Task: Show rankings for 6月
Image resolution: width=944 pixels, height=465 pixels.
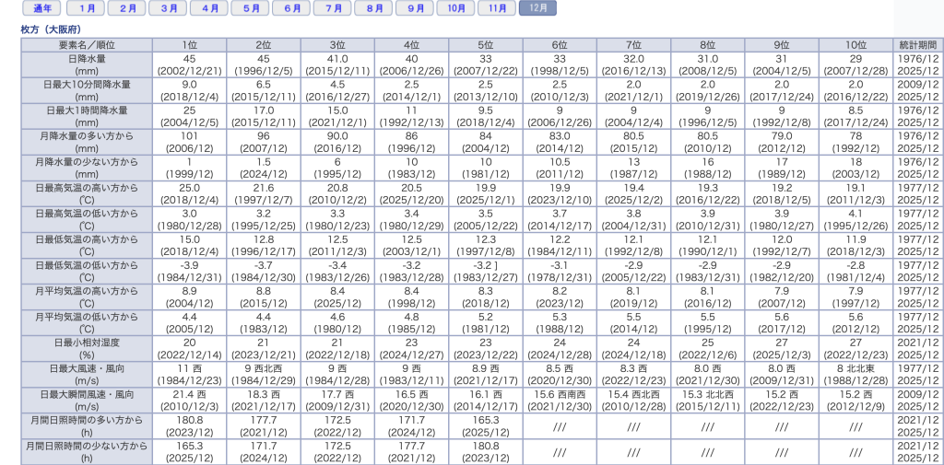Action: point(291,8)
